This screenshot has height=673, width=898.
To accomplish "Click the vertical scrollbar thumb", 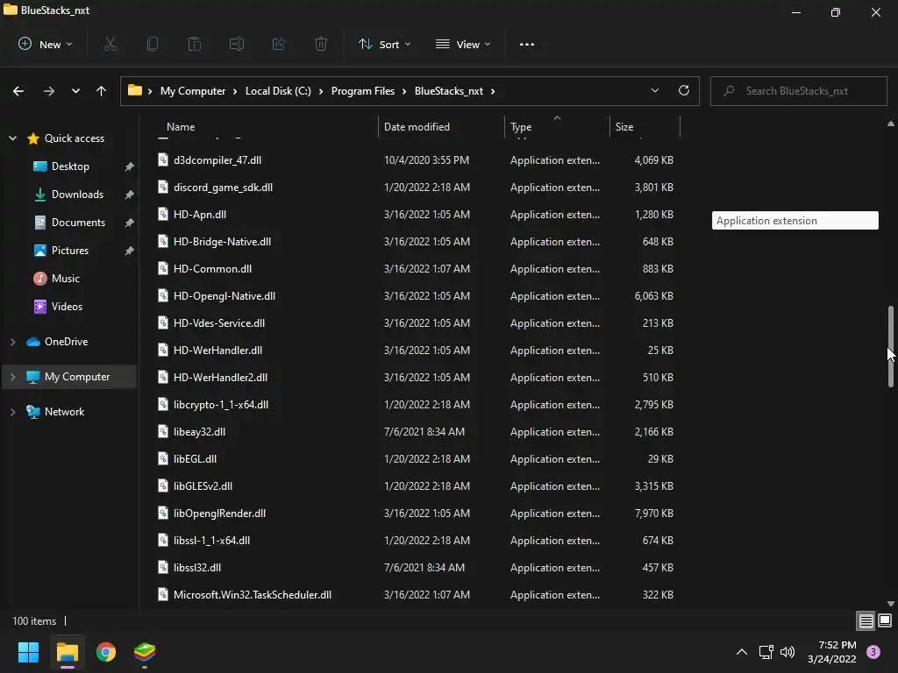I will (891, 347).
